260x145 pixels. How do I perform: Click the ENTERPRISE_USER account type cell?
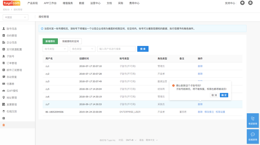(x=130, y=112)
